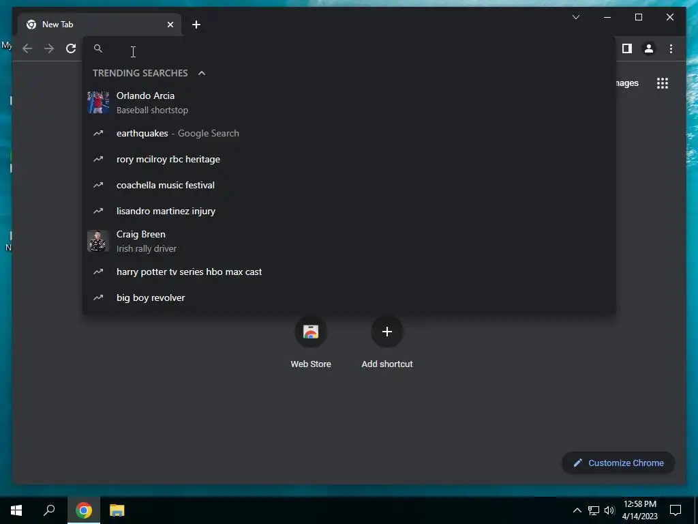Click the trending arrow icon beside coachella
The image size is (698, 524).
coord(98,185)
